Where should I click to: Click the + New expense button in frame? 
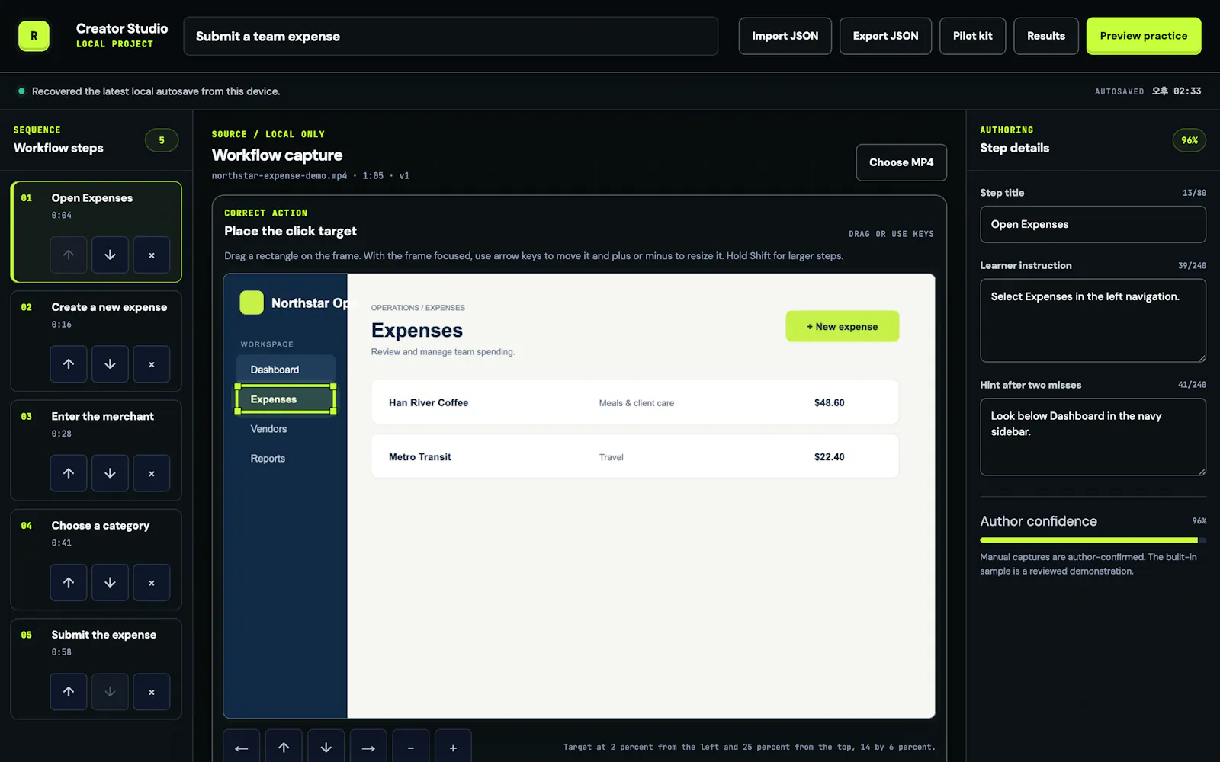pyautogui.click(x=842, y=326)
